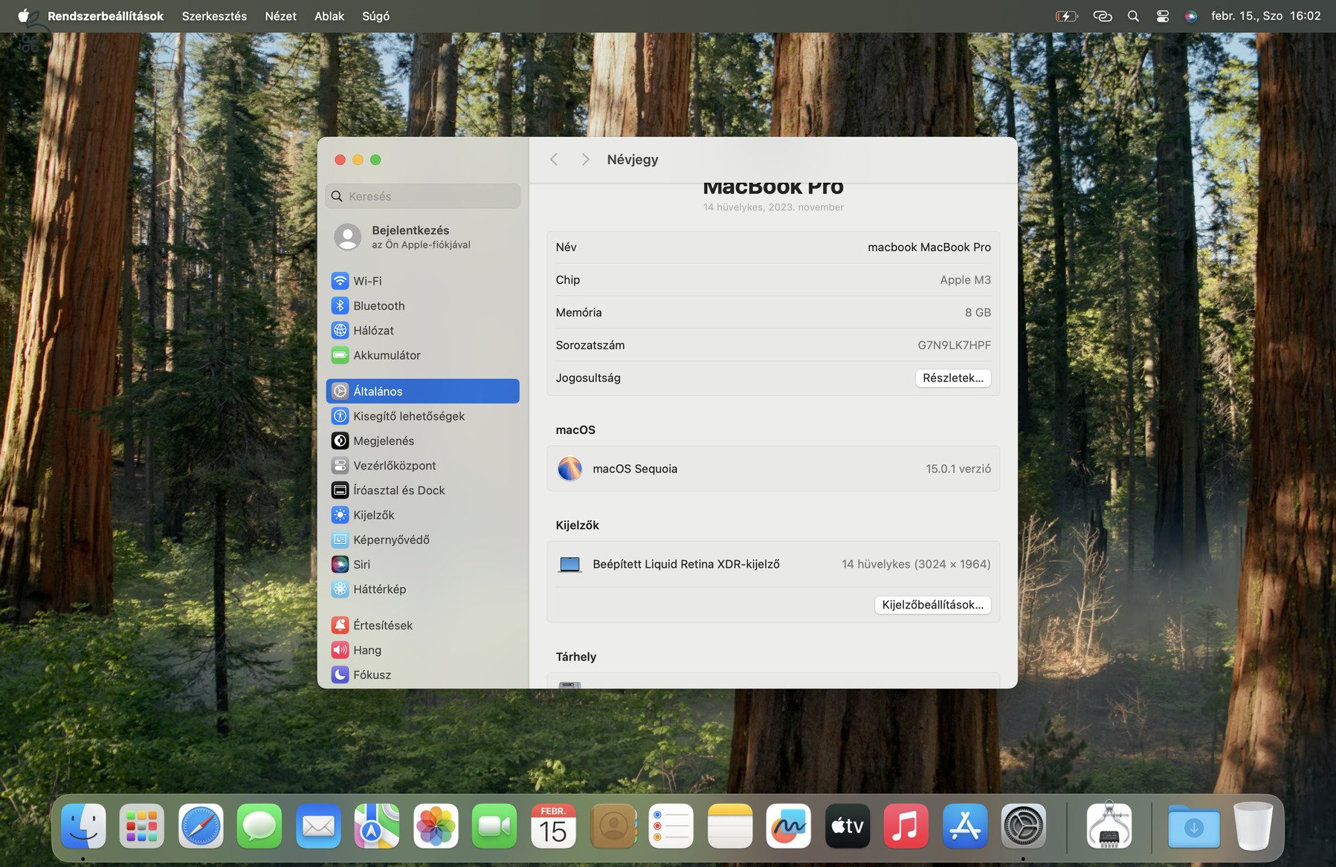Open Launchpad from the Dock
The width and height of the screenshot is (1336, 867).
142,825
